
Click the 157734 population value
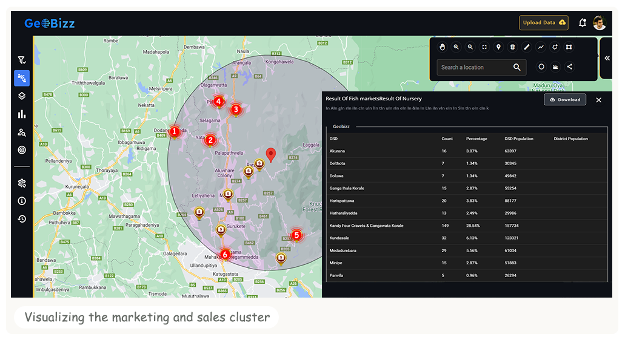[512, 226]
